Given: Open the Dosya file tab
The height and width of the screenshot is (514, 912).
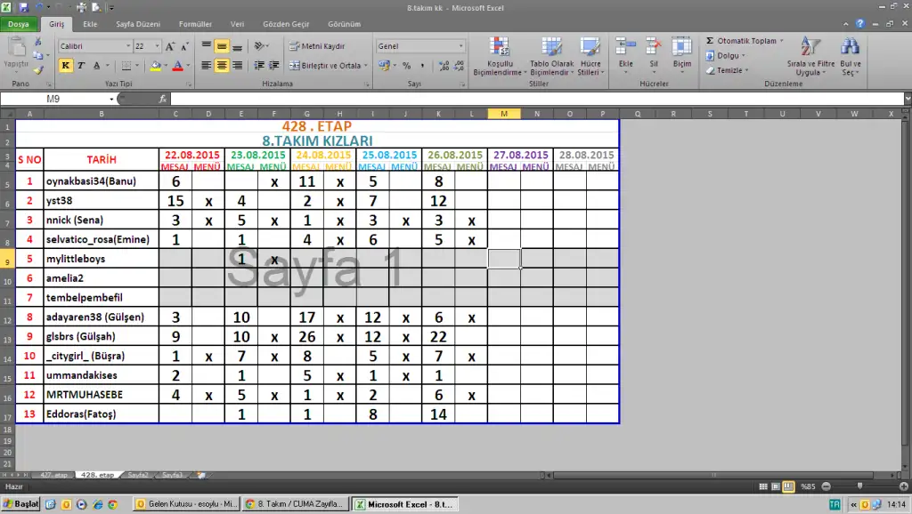Looking at the screenshot, I should (19, 24).
